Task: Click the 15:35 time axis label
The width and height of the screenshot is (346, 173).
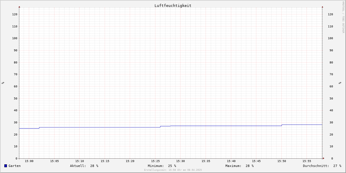Action: 206,161
